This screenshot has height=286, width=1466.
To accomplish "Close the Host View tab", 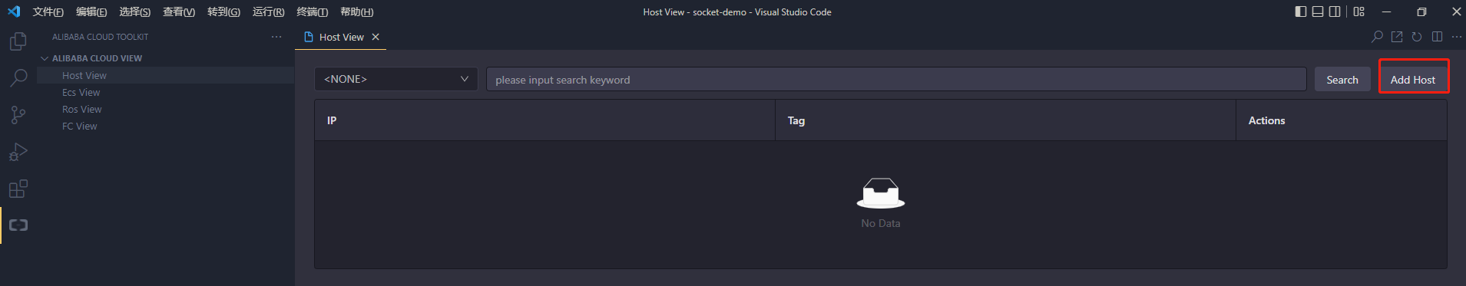I will tap(376, 37).
